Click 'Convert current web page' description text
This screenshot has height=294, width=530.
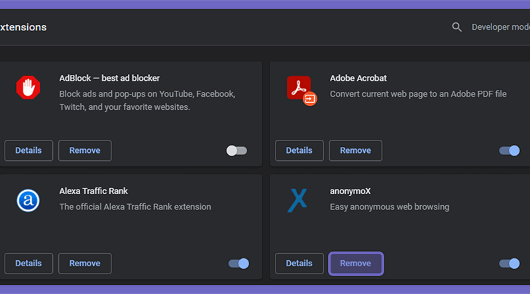[x=418, y=94]
